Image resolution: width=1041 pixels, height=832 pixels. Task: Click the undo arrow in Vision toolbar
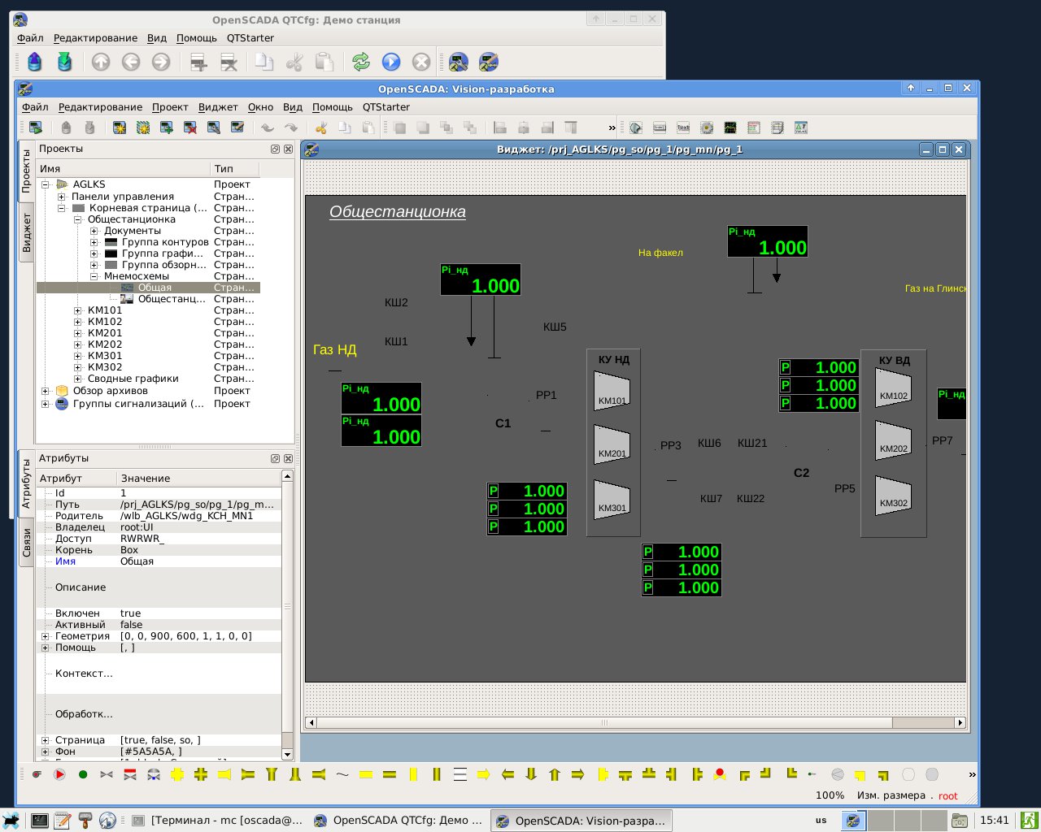[x=268, y=128]
